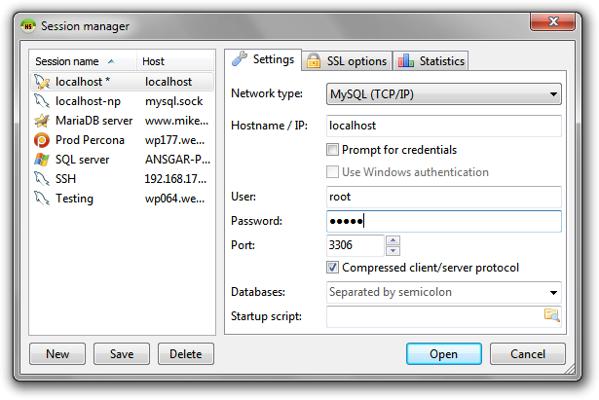Click the Prod Percona orange icon

(42, 140)
